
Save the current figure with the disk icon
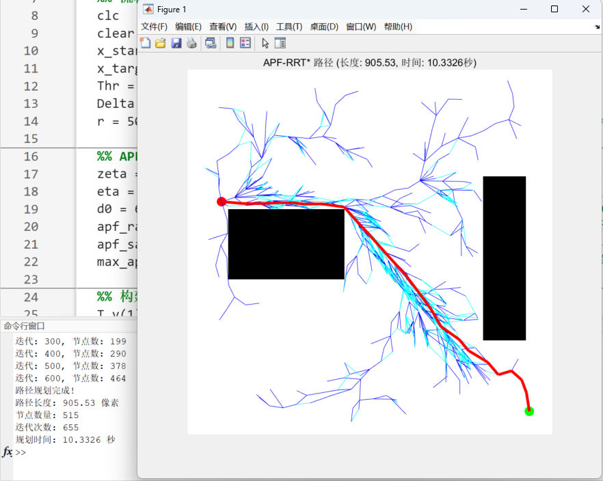coord(176,42)
